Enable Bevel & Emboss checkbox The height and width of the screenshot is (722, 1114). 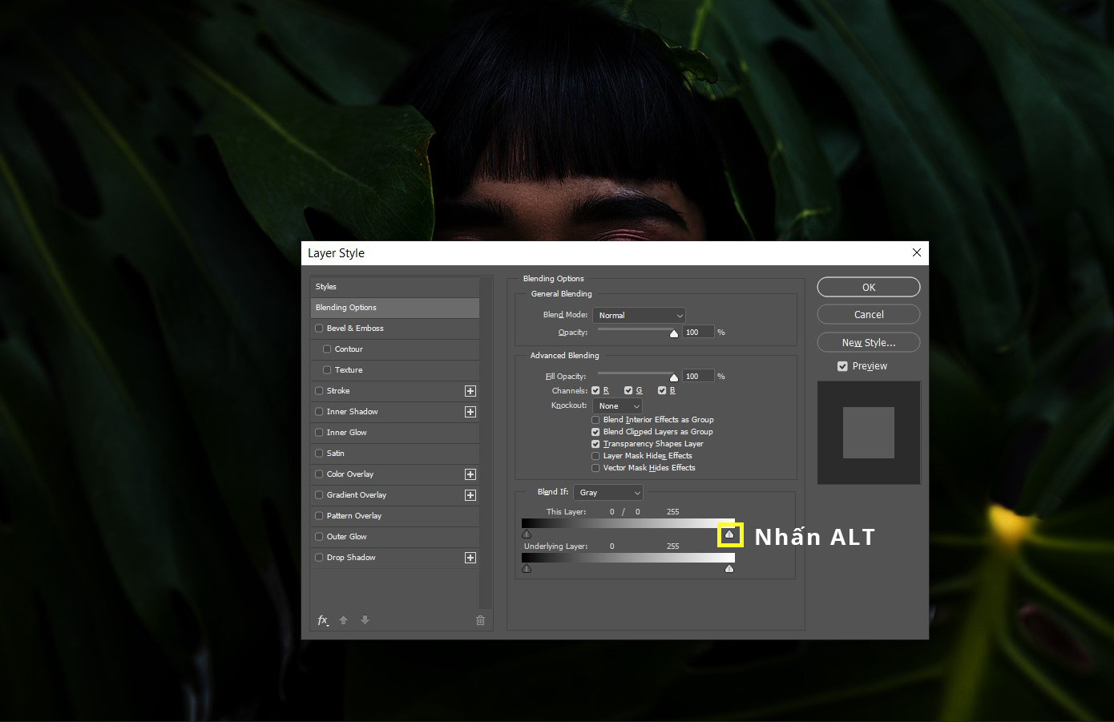click(320, 329)
